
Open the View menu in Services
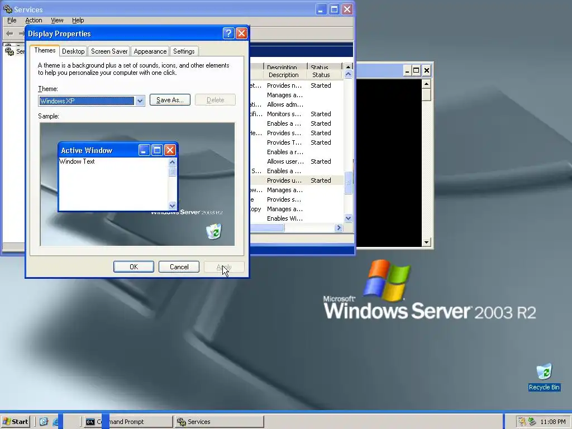57,21
